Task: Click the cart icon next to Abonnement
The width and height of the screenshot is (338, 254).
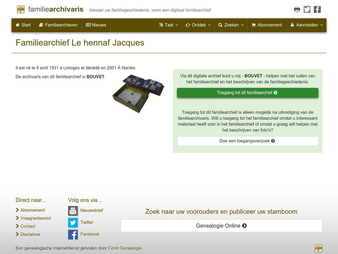Action: [x=253, y=25]
